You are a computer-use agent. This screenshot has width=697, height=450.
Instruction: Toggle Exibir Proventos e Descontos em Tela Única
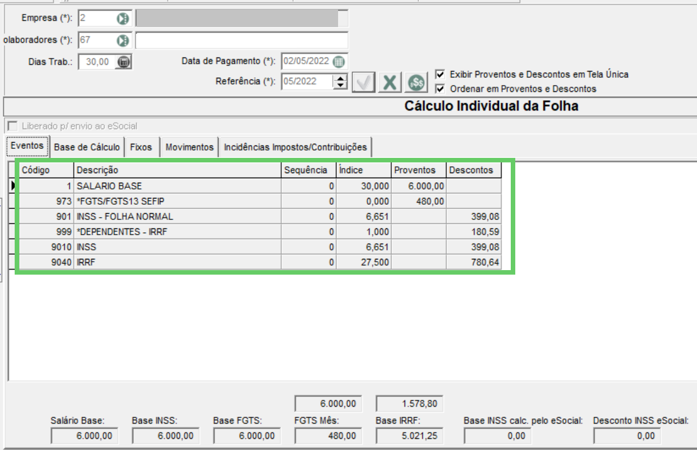click(440, 74)
